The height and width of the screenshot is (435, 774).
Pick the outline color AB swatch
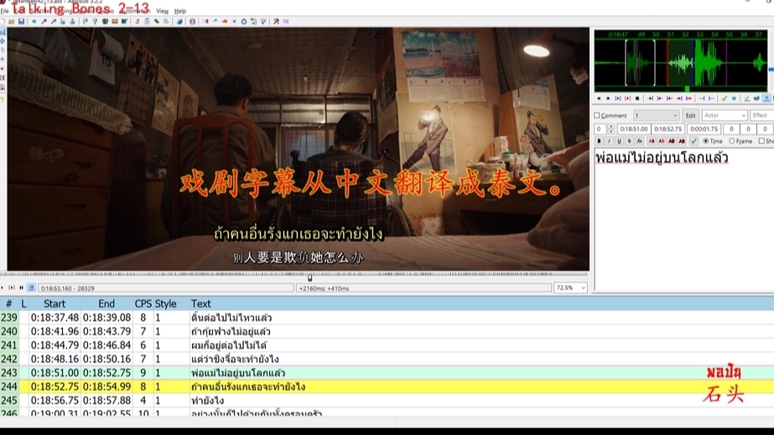tap(672, 141)
